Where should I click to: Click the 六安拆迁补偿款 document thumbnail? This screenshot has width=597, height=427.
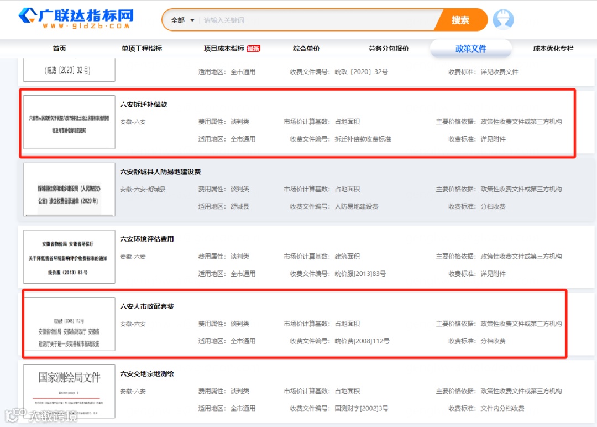coord(69,122)
